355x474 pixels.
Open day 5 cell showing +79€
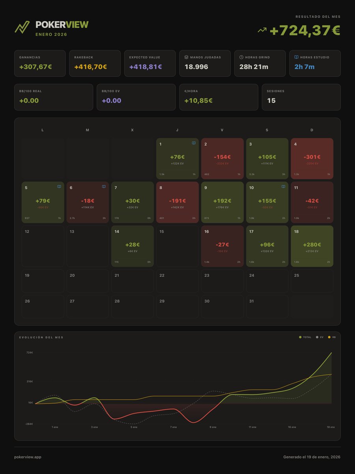(43, 202)
